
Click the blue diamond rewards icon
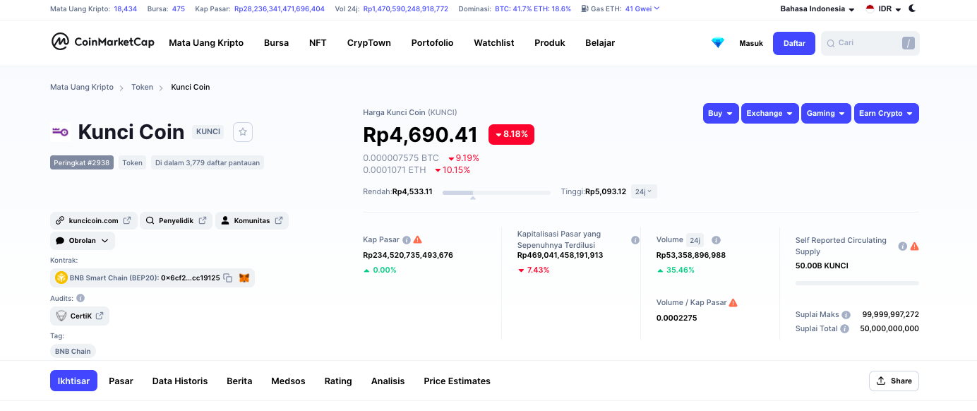[x=718, y=43]
